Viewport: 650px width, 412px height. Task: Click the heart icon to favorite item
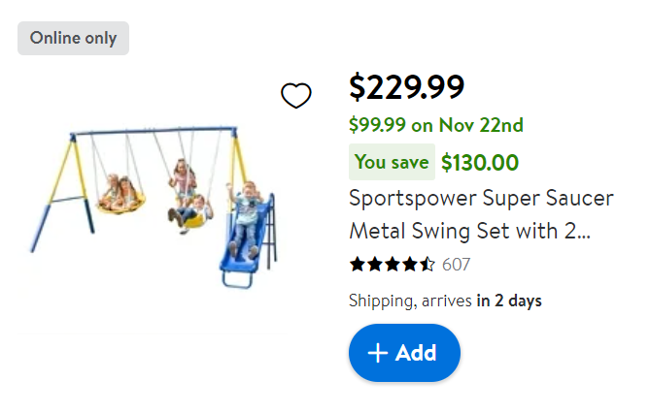[295, 95]
